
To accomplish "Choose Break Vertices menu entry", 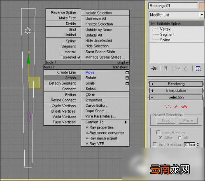I will (62, 111).
